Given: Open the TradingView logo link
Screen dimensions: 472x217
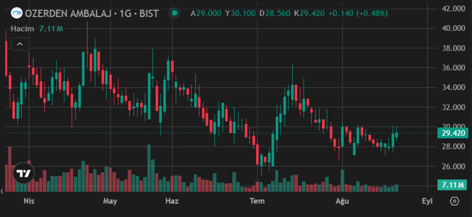Looking at the screenshot, I should point(24,173).
